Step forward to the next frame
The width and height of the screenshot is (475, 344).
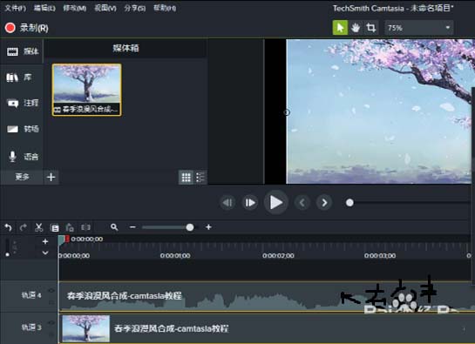tap(250, 203)
